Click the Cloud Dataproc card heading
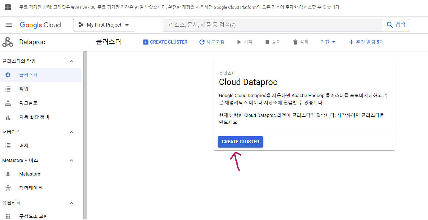 point(248,82)
